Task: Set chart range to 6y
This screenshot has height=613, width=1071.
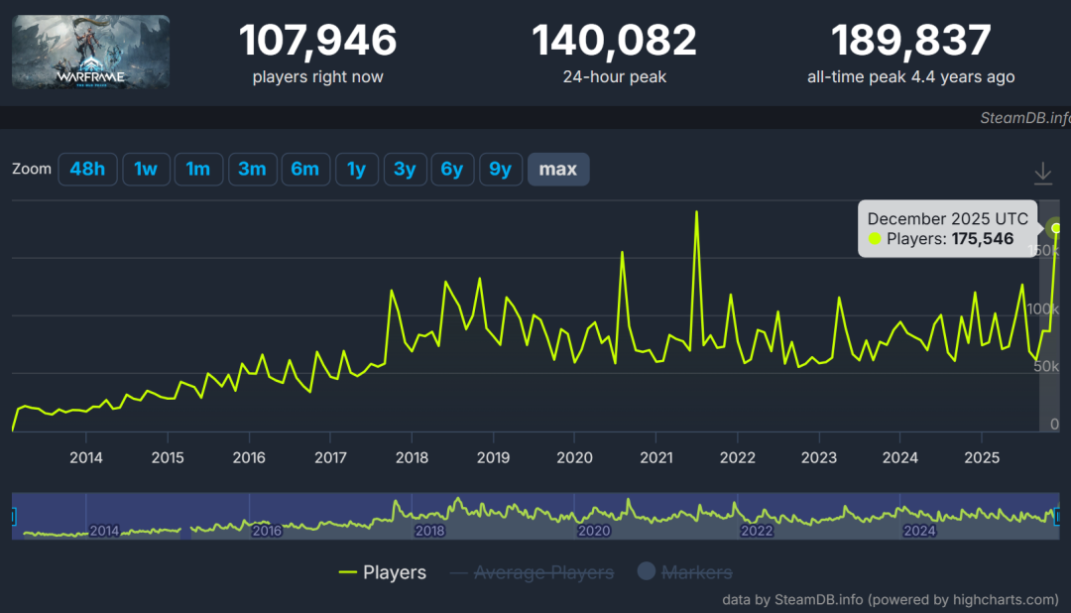Action: [452, 170]
